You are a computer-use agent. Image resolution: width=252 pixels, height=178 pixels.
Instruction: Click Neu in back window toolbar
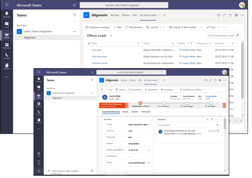coord(118,27)
